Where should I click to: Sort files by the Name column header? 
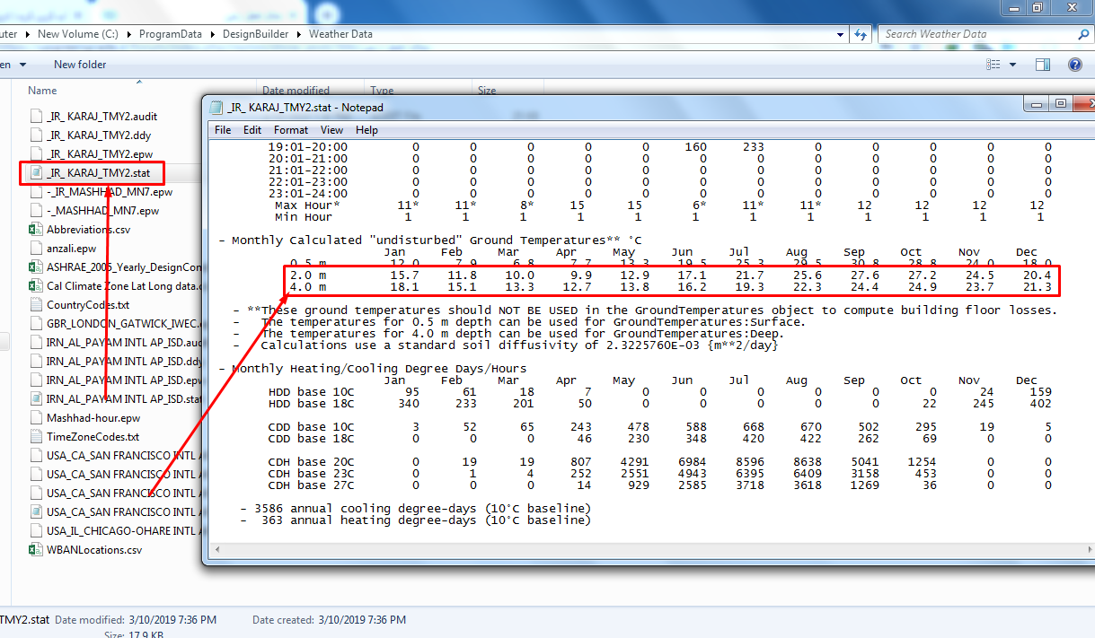click(x=42, y=91)
